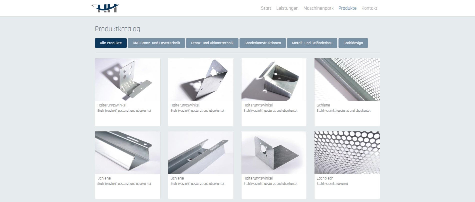Viewport: 475px width, 202px height.
Task: Open the first bottom-row Schiene photo
Action: (x=128, y=153)
